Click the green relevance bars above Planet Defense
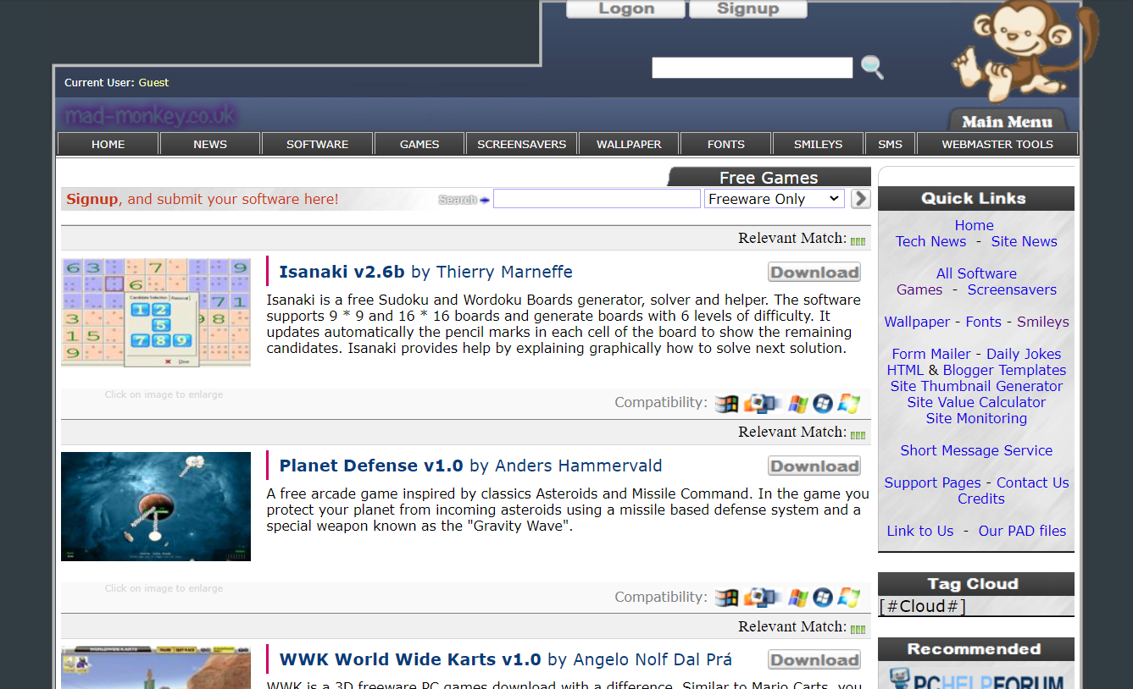The image size is (1133, 689). 858,435
